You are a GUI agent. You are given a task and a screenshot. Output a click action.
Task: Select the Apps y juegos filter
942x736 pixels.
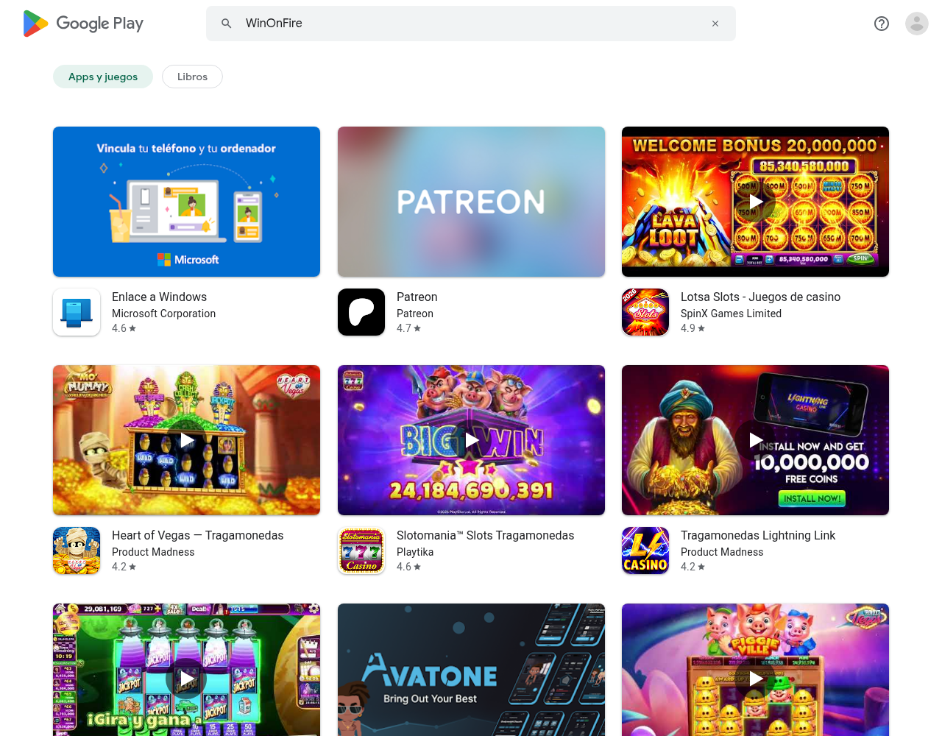tap(103, 77)
